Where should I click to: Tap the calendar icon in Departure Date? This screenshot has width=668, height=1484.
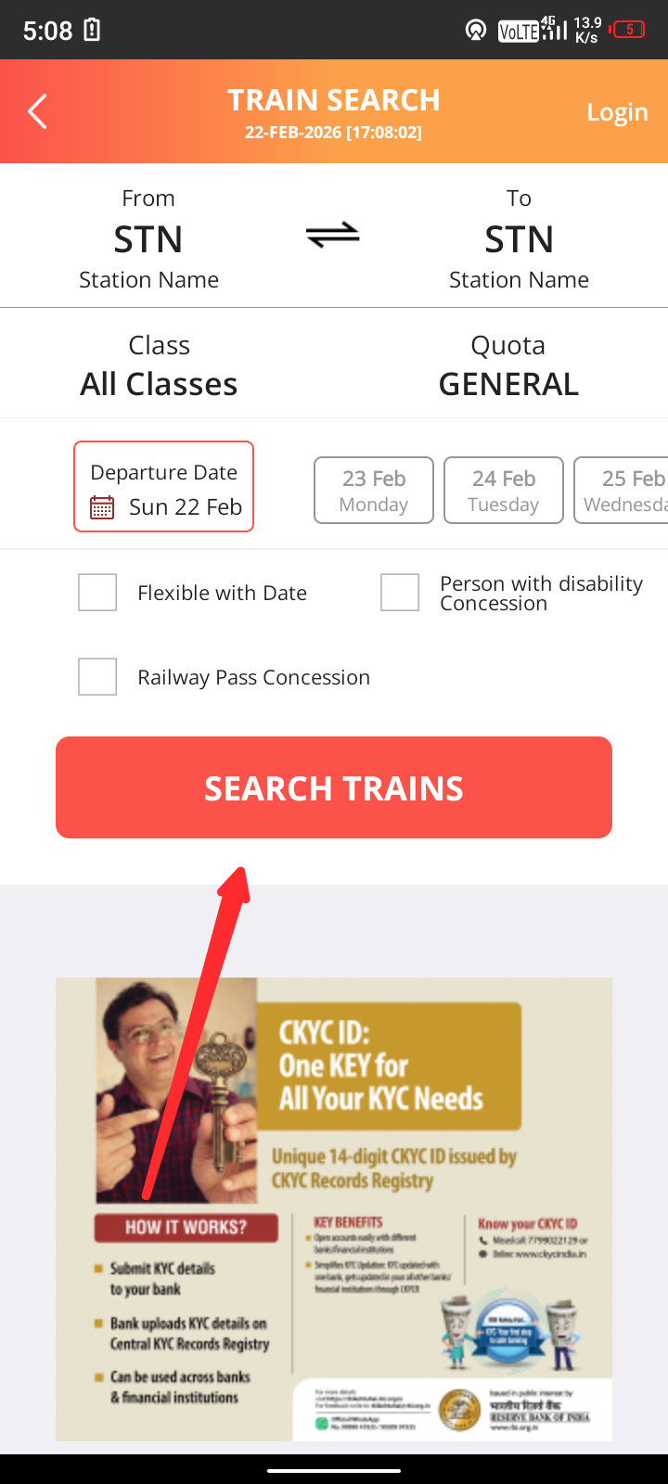click(x=102, y=507)
